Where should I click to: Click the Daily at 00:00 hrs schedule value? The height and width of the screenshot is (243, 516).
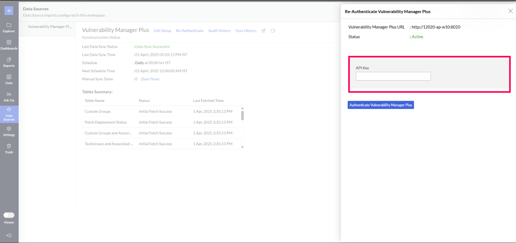pyautogui.click(x=153, y=63)
